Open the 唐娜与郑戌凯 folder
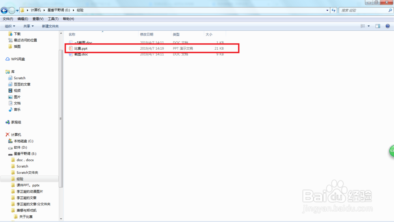The height and width of the screenshot is (222, 394). pos(26,210)
